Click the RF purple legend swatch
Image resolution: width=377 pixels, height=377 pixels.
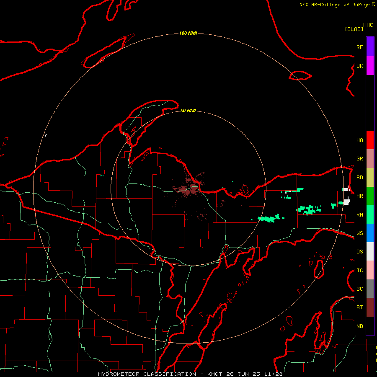pyautogui.click(x=370, y=47)
